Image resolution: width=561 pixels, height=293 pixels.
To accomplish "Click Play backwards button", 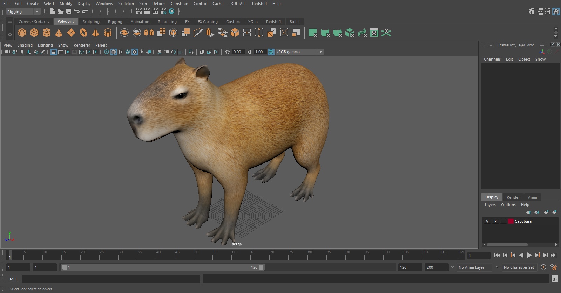I will (x=521, y=255).
